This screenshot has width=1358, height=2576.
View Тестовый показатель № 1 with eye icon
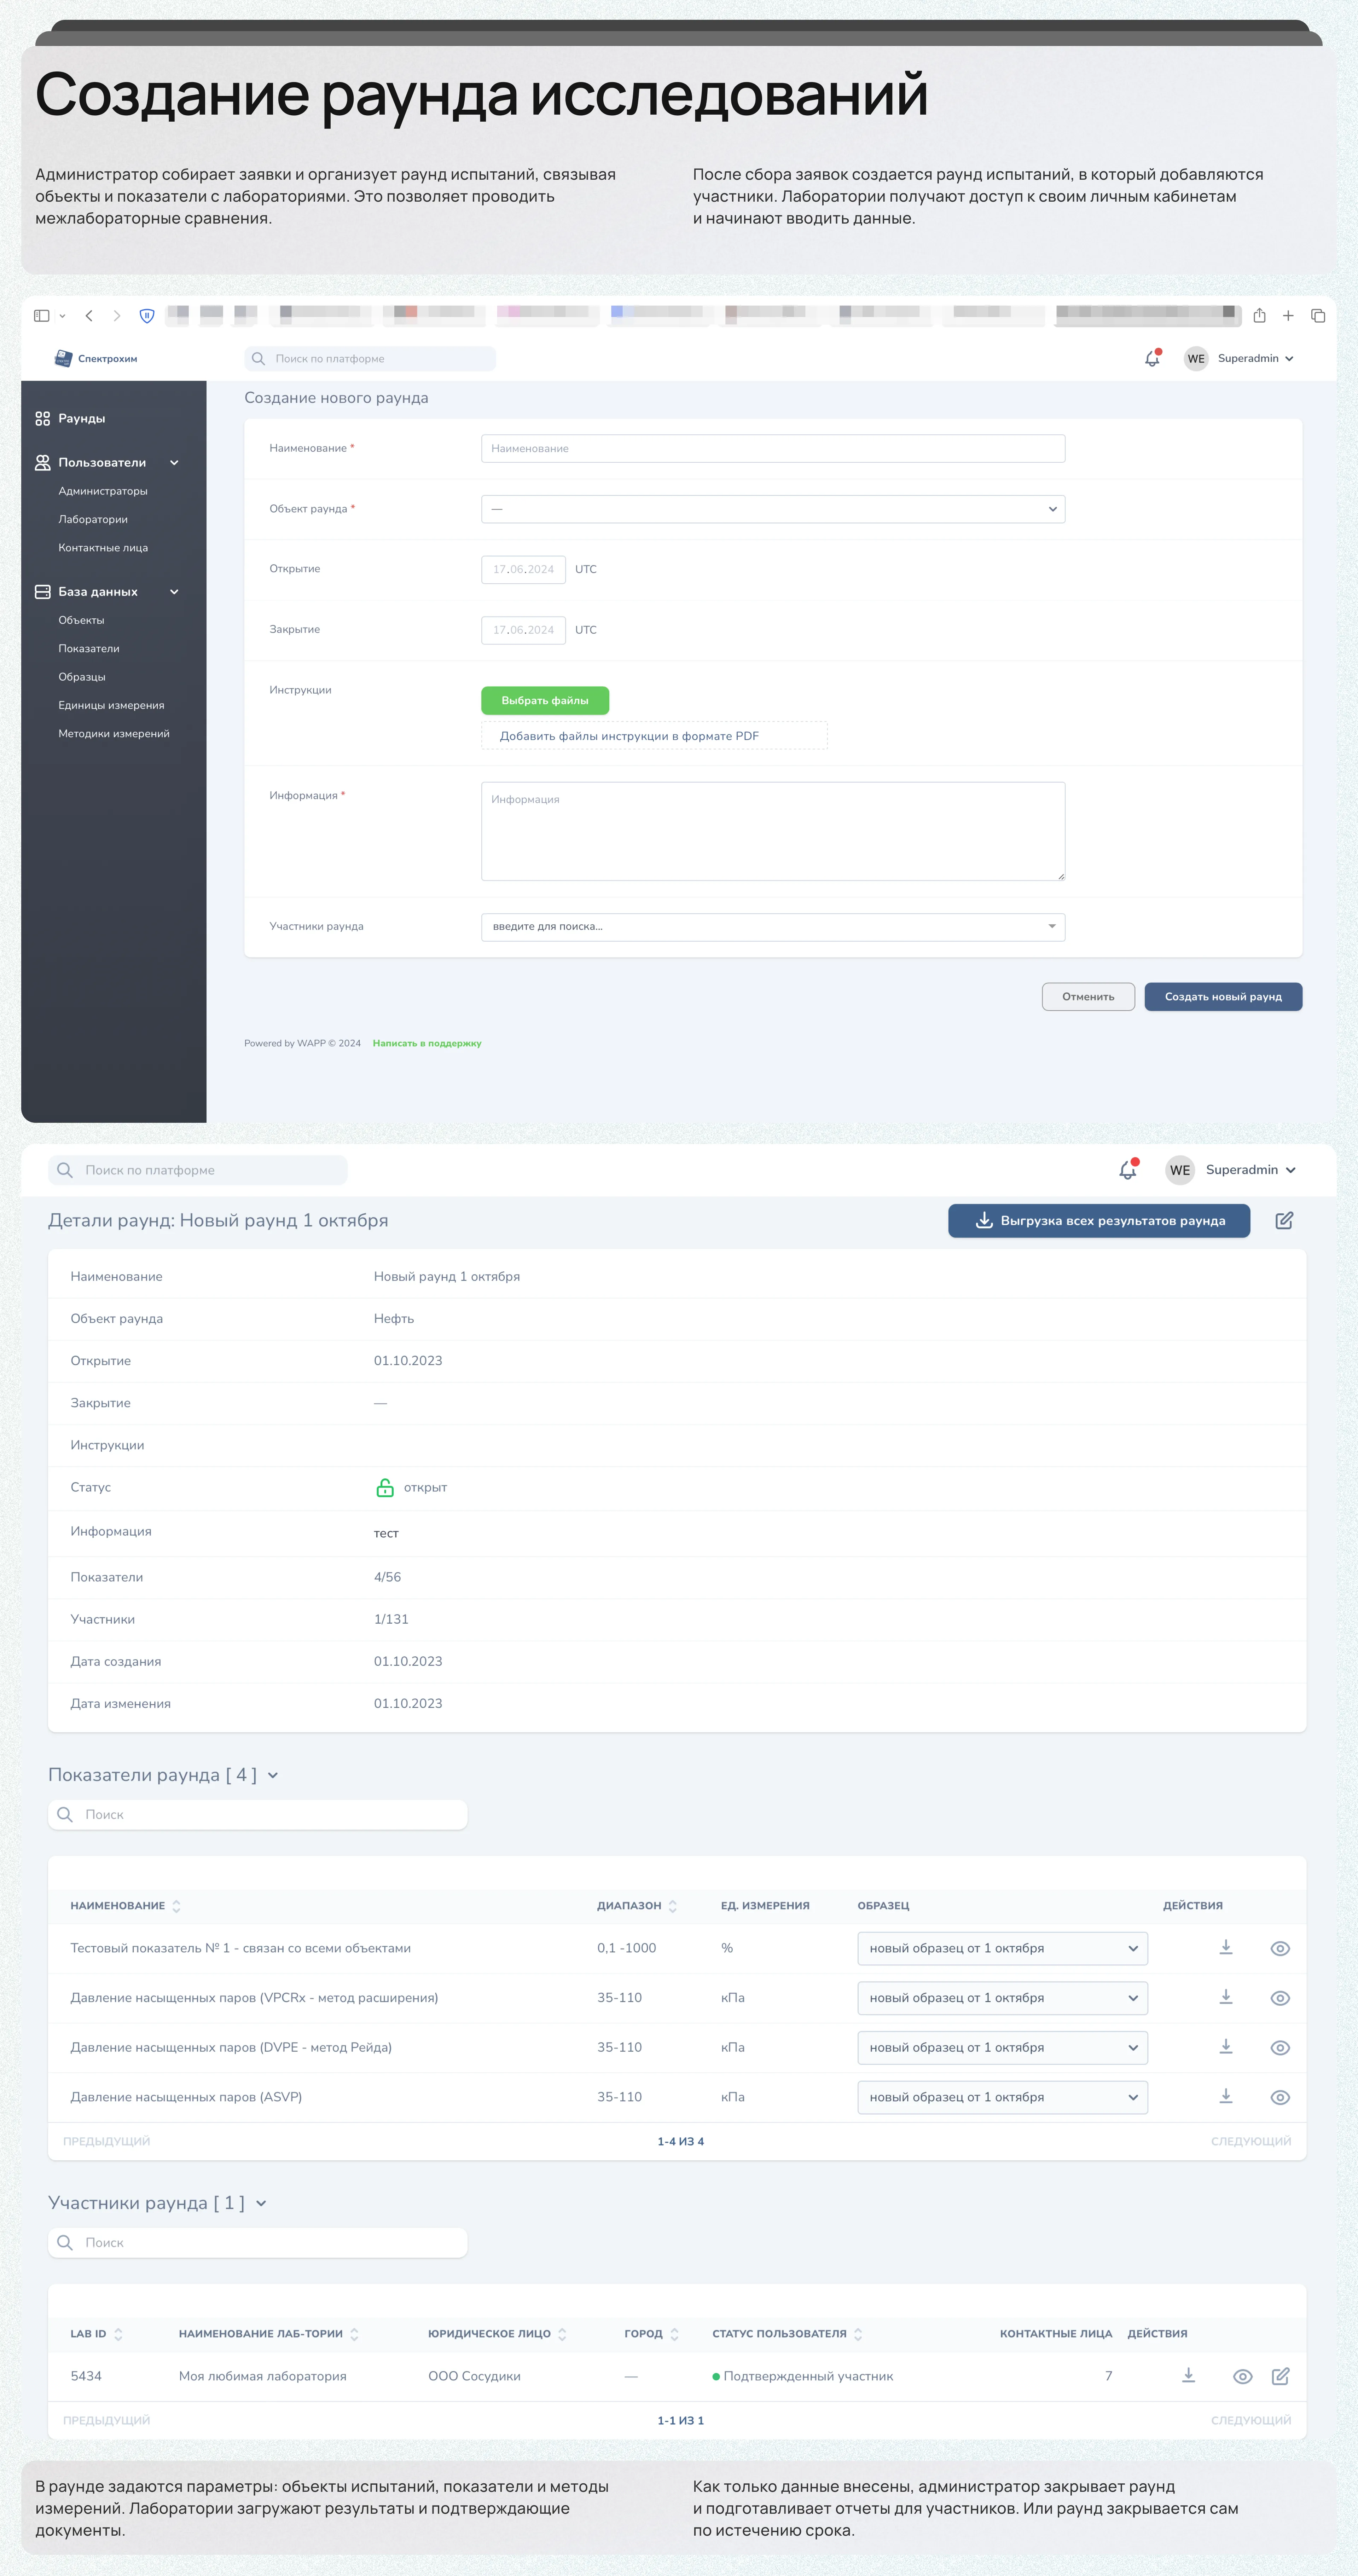[x=1279, y=1948]
